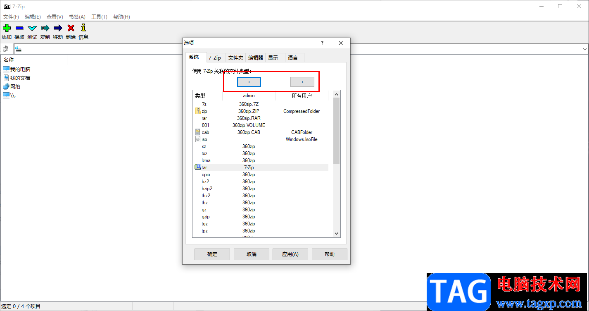The width and height of the screenshot is (589, 311).
Task: Click the 所有用户 column header
Action: click(x=302, y=96)
